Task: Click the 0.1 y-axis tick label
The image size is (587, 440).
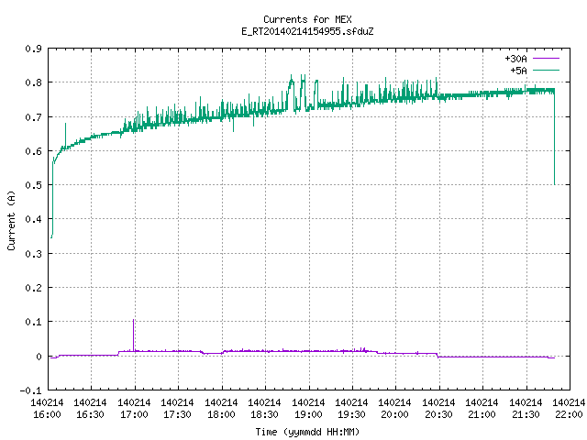Action: [33, 322]
